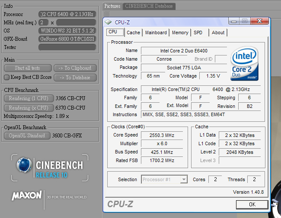Click the Processor name field in Info
Screen dimensions: 281x218
[x=67, y=14]
